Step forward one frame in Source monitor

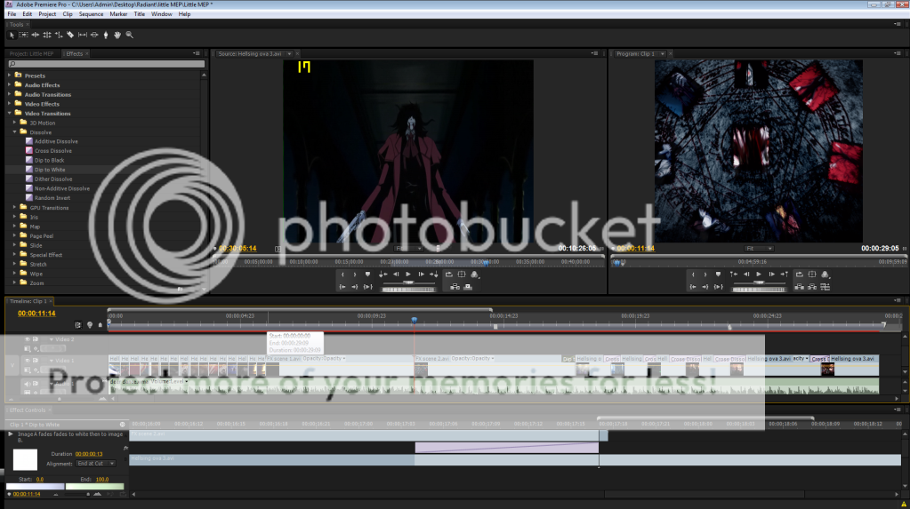click(422, 274)
